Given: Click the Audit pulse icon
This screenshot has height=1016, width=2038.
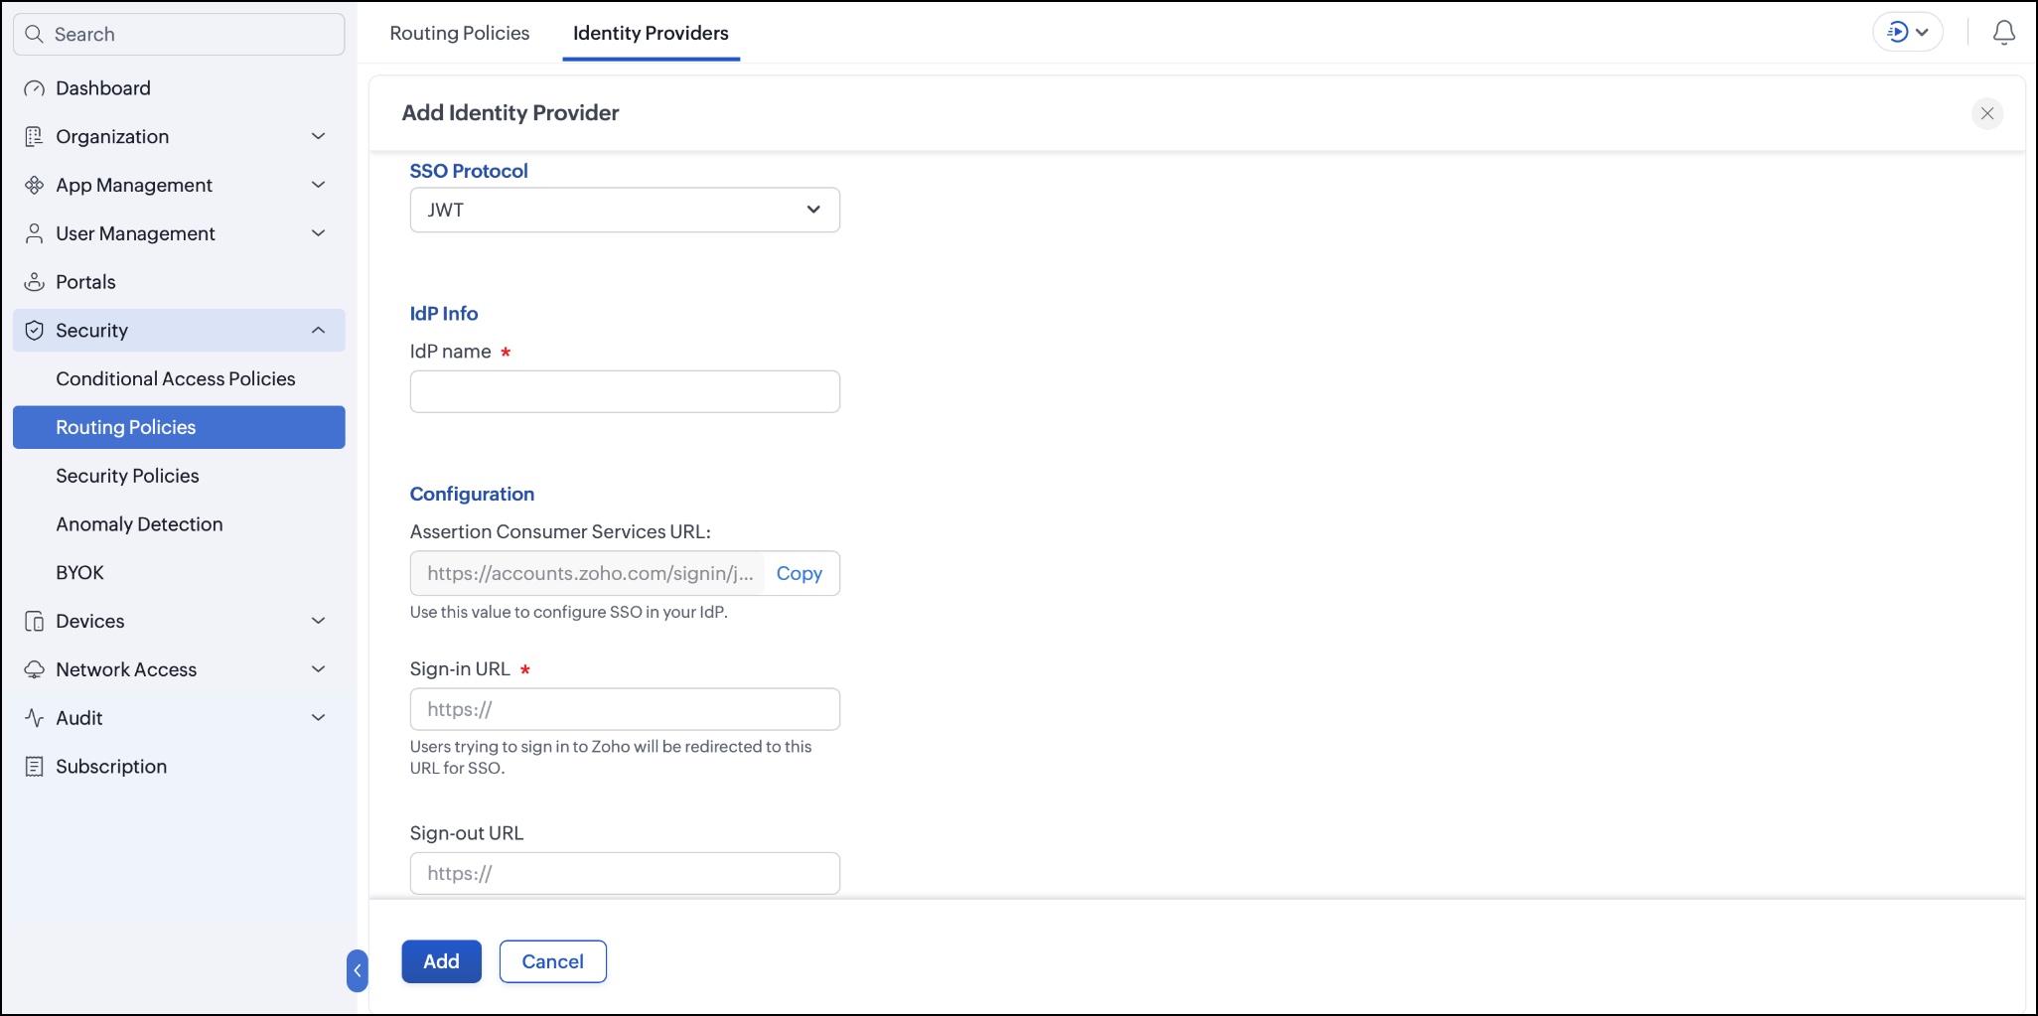Looking at the screenshot, I should click(34, 718).
